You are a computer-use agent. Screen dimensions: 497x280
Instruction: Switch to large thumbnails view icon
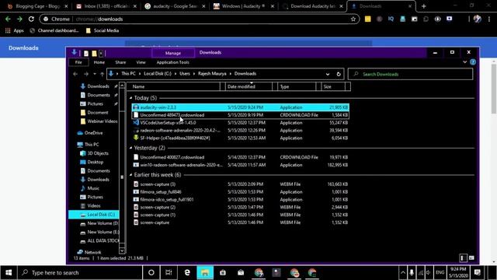click(471, 258)
